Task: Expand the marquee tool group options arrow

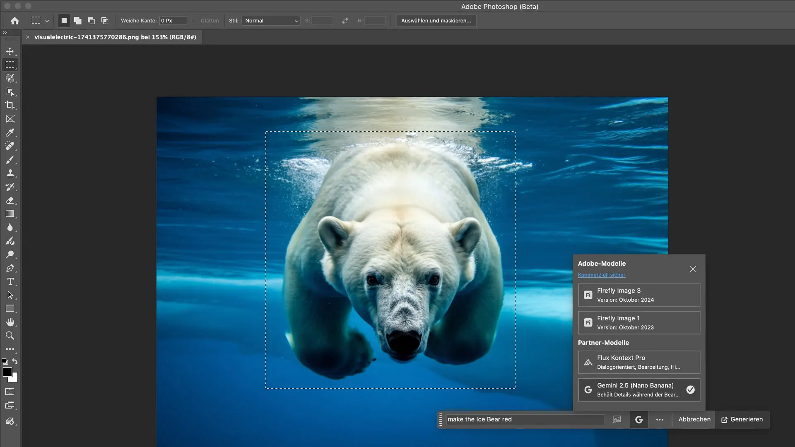Action: pos(47,21)
